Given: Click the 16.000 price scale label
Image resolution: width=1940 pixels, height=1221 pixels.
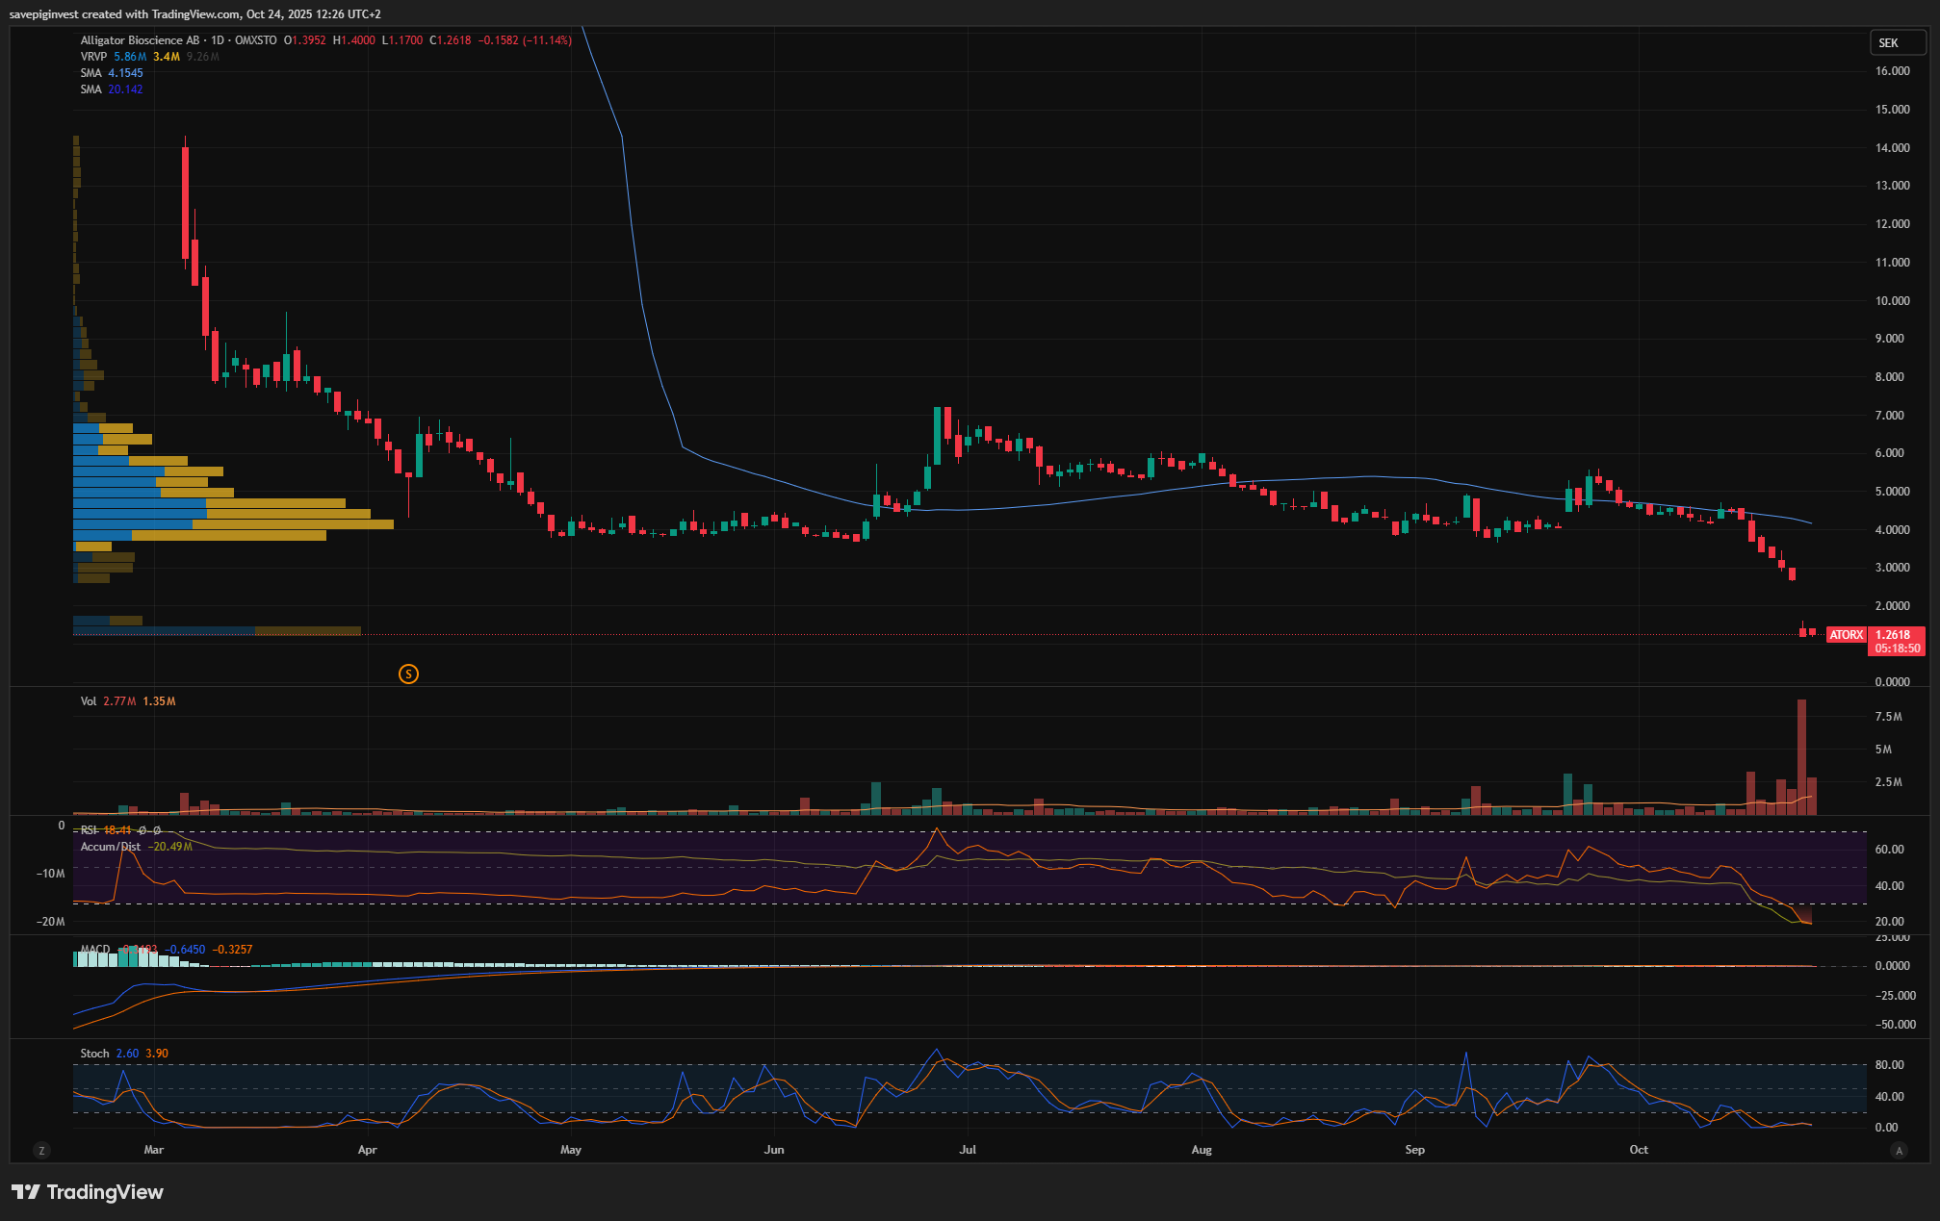Looking at the screenshot, I should pos(1892,71).
